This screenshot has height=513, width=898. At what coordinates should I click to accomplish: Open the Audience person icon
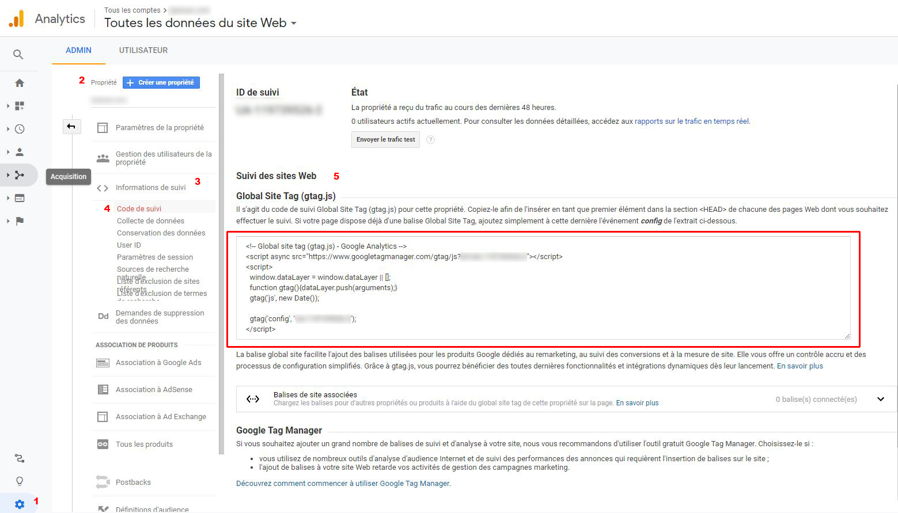tap(20, 152)
